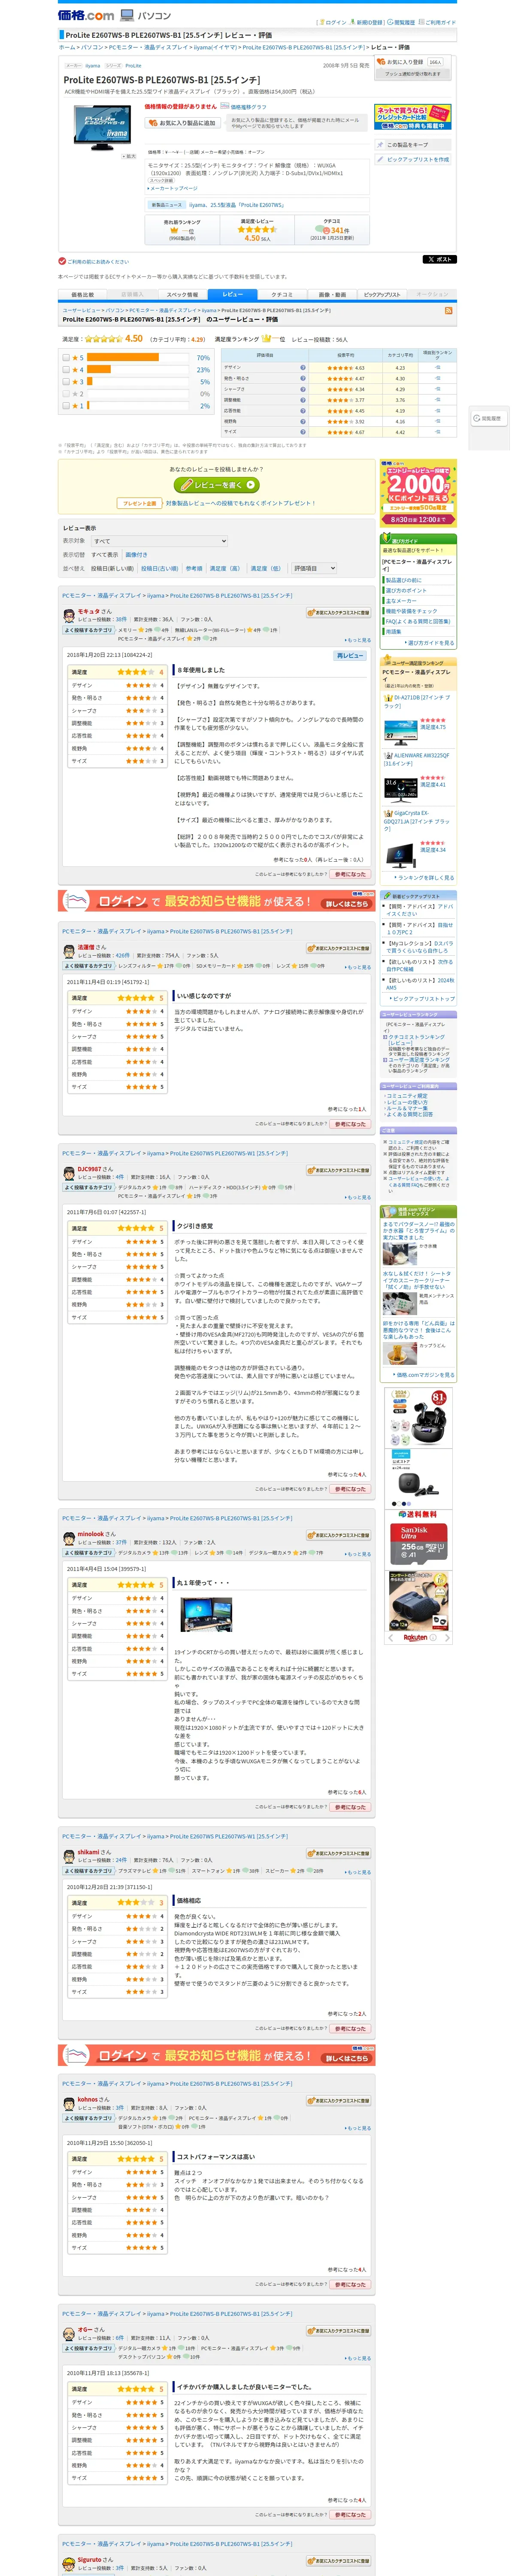This screenshot has height=2576, width=515.
Task: Click the ご利用の前にお読みください notice icon
Action: click(62, 261)
